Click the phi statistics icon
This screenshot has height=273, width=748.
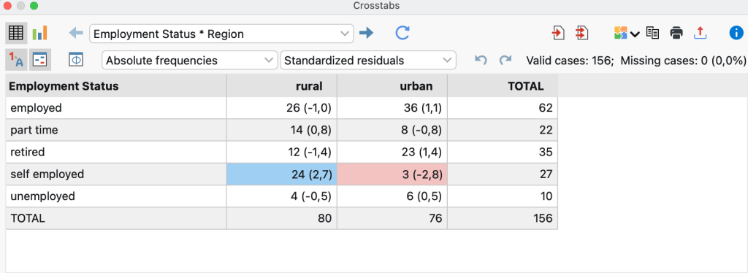pyautogui.click(x=76, y=60)
